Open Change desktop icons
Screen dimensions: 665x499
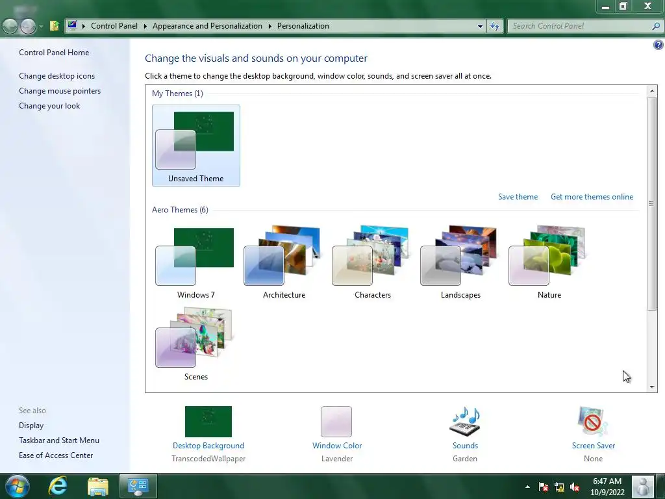click(x=57, y=75)
